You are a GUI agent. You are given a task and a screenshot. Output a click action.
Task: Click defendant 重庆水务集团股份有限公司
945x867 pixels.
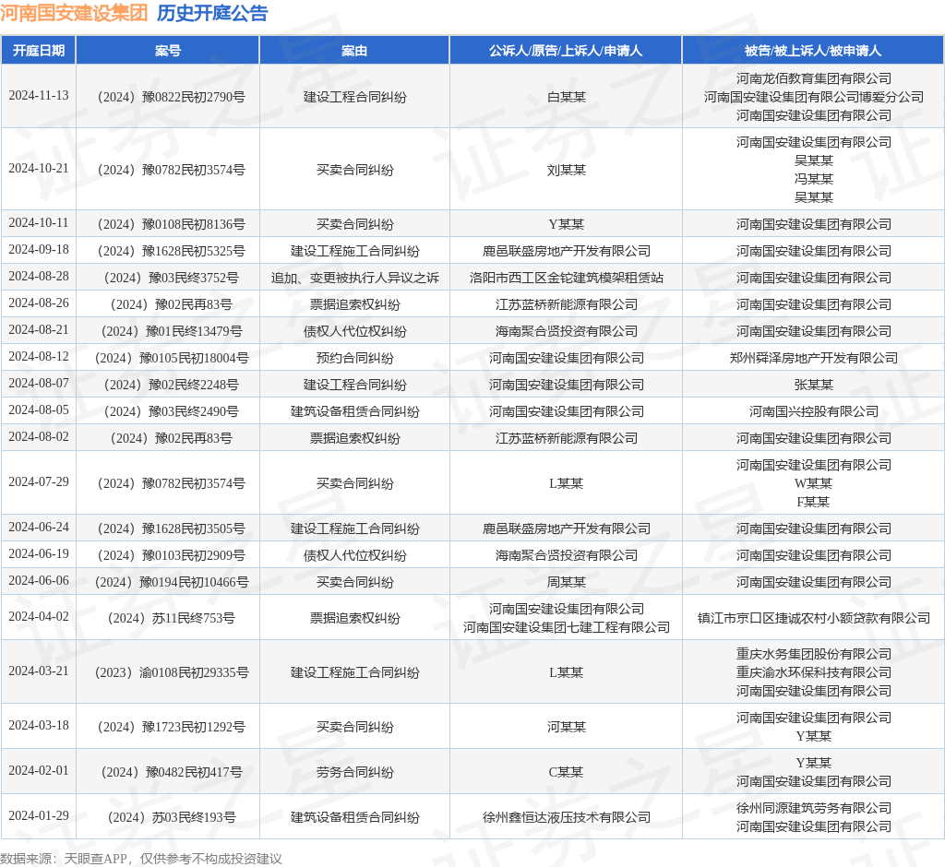[813, 654]
